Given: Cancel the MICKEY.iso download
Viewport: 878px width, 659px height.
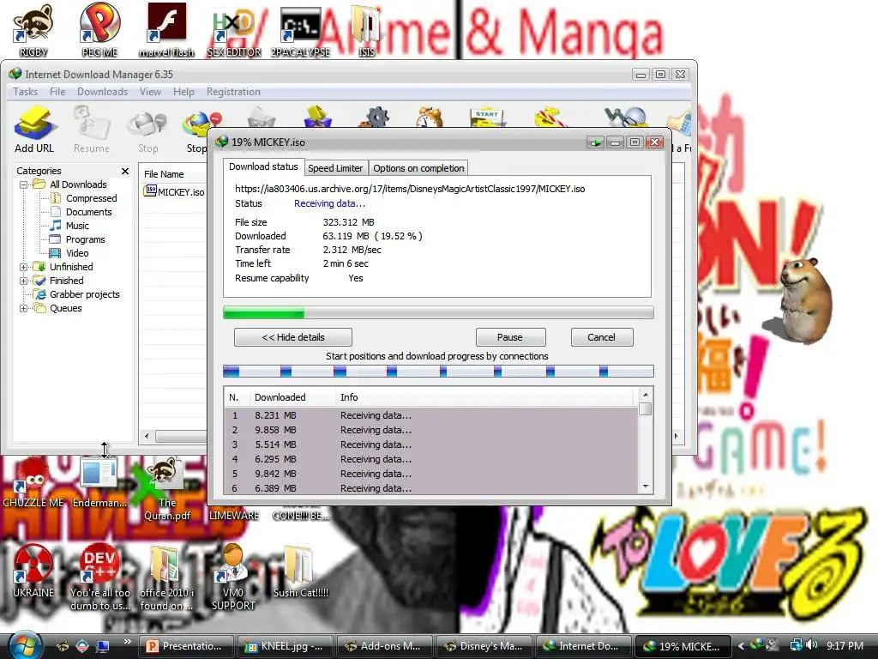Looking at the screenshot, I should 601,337.
